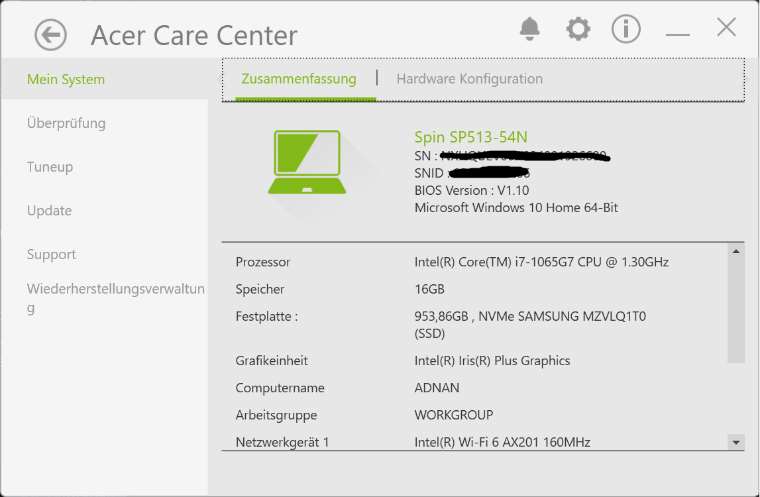The height and width of the screenshot is (497, 760).
Task: Show app info via the circled i icon
Action: [x=625, y=28]
